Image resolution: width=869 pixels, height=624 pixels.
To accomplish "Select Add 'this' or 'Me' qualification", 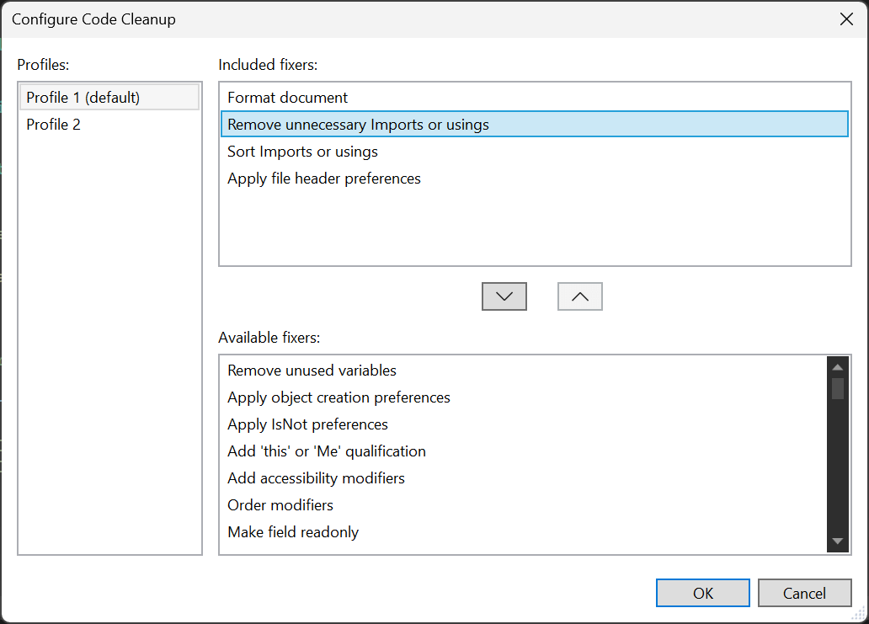I will [327, 451].
